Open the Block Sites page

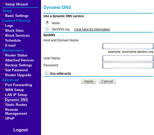coord(14,31)
